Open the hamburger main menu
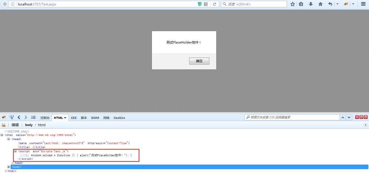The image size is (369, 187). 363,4
